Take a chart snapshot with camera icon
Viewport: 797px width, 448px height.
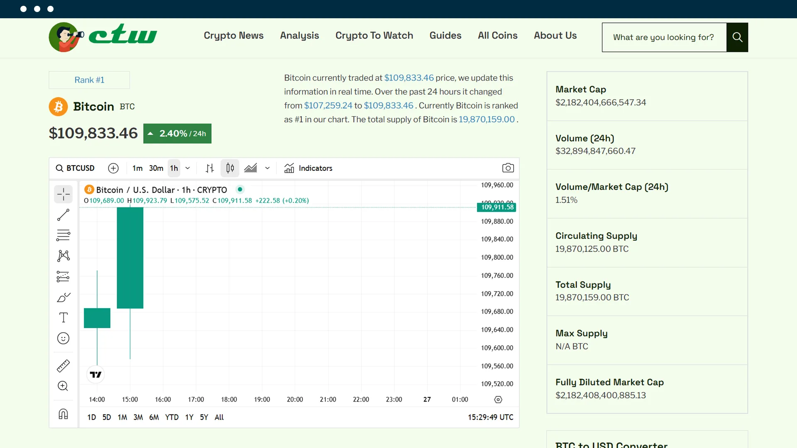[508, 168]
